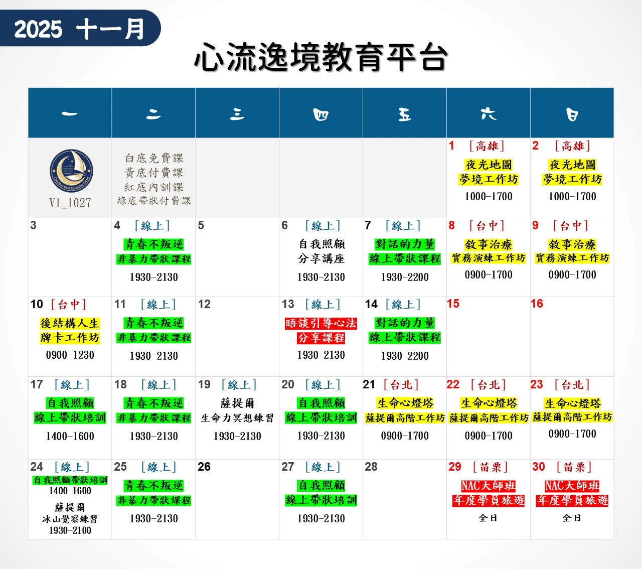Open 夜光地圖夢境工作坊 on November 1
Viewport: 642px width, 569px height.
pos(488,172)
